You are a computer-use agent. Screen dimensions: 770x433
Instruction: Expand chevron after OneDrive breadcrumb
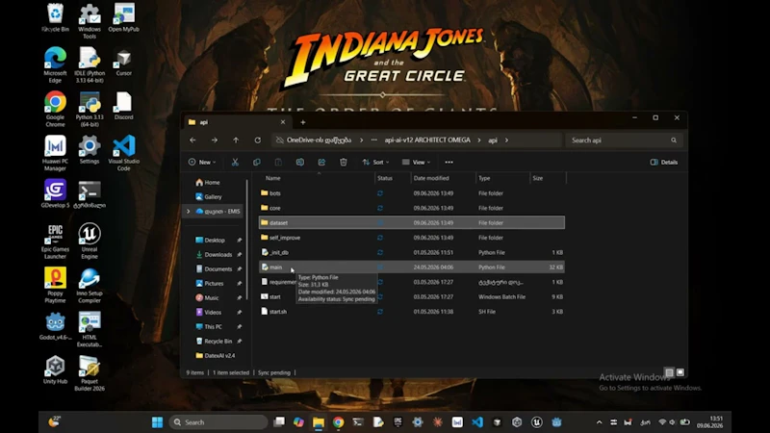click(362, 140)
